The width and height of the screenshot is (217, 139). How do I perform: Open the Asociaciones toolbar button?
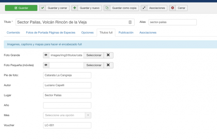click(154, 8)
